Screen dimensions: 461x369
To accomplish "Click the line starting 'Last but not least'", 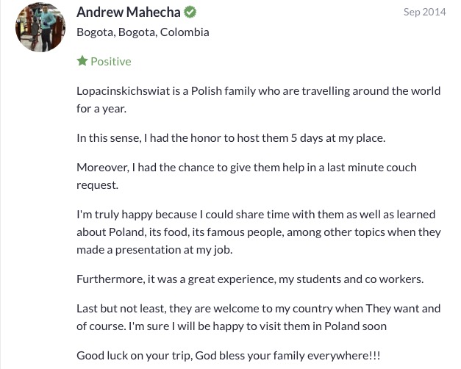I will pos(258,309).
